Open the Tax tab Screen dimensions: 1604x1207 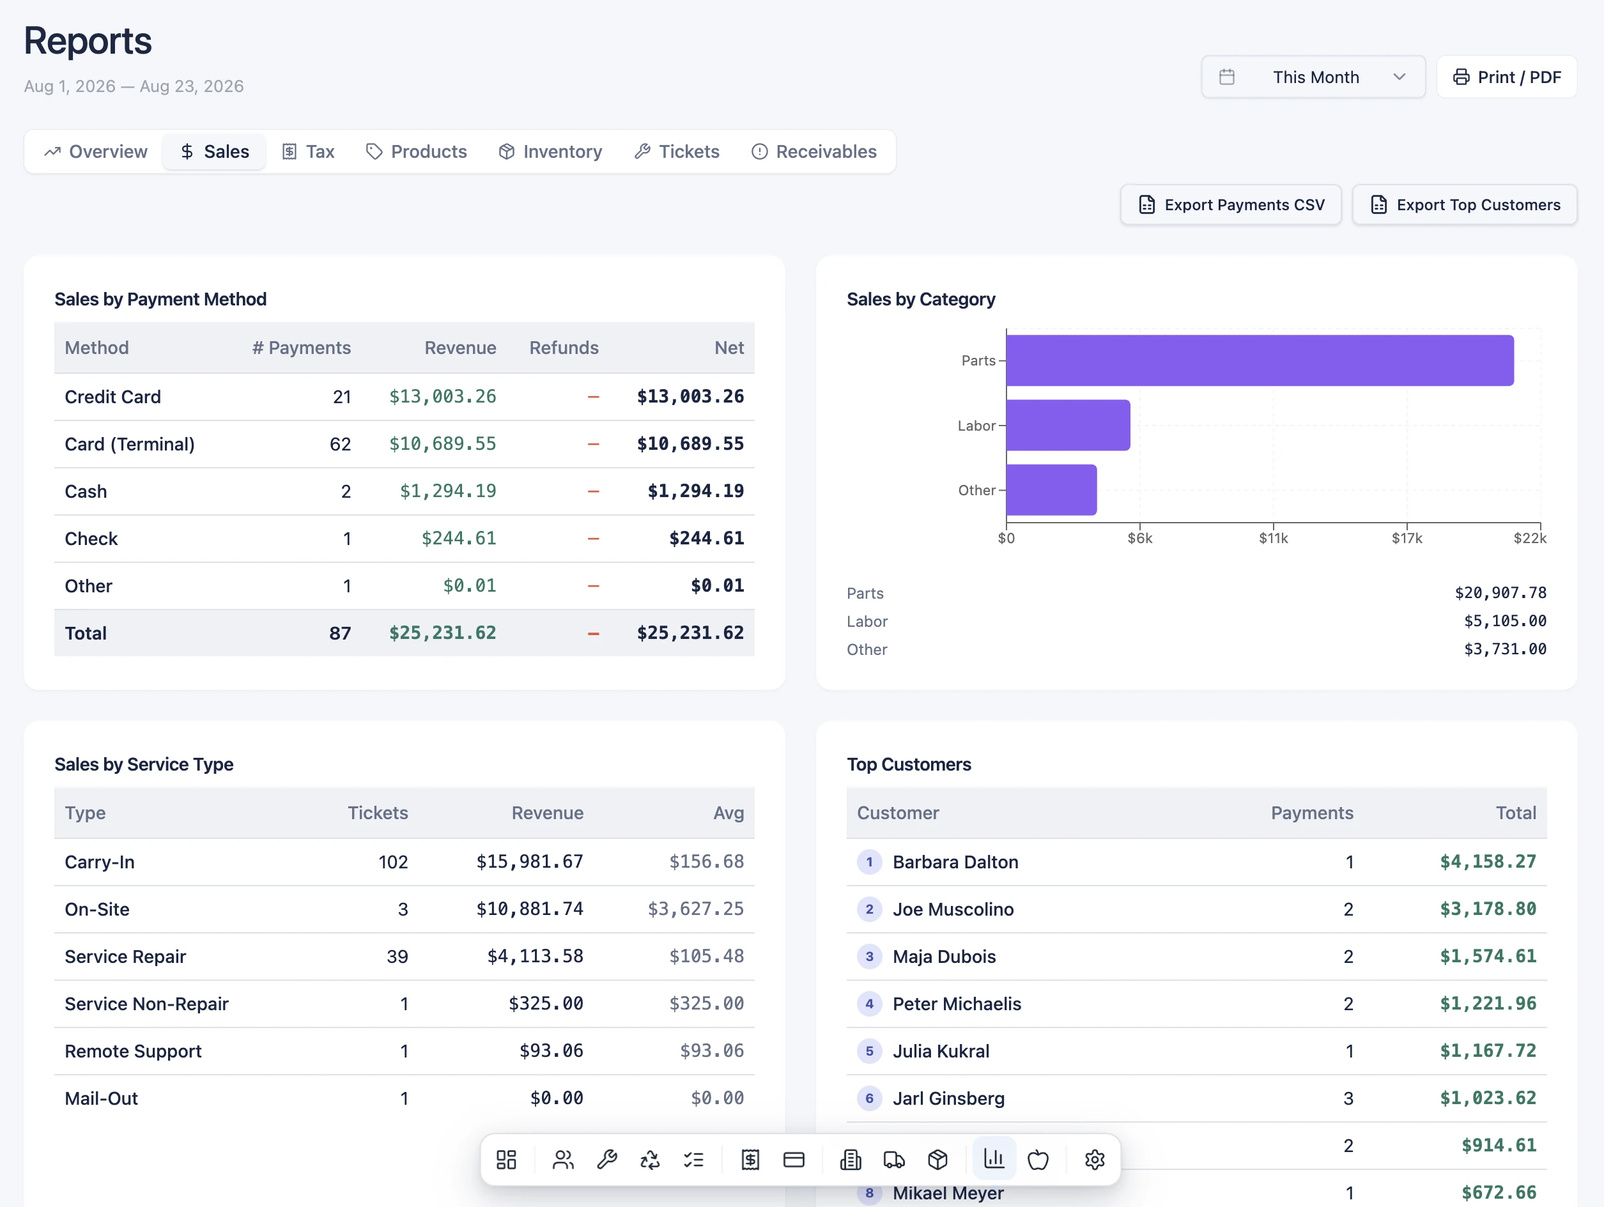coord(308,151)
